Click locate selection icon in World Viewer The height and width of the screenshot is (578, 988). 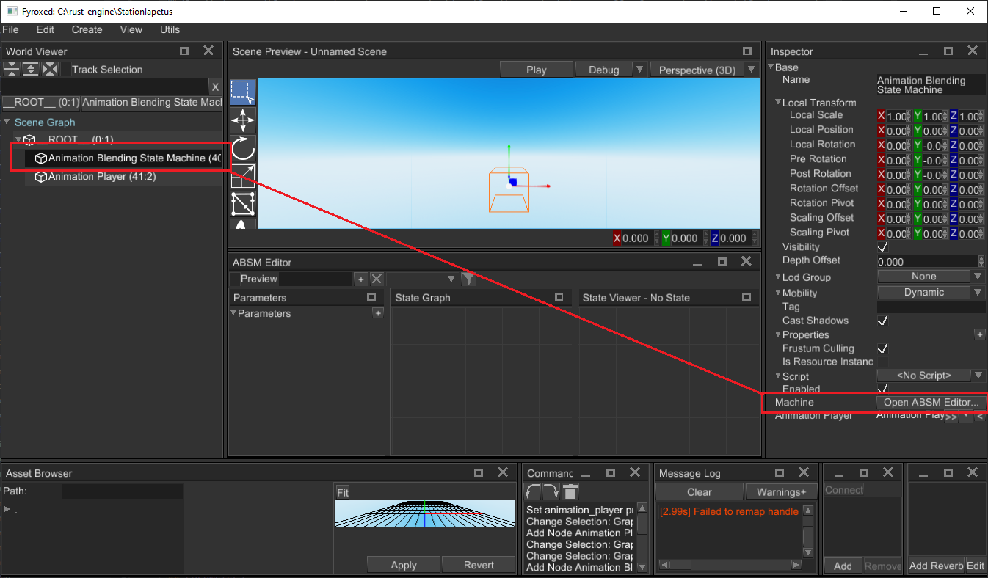tap(49, 69)
